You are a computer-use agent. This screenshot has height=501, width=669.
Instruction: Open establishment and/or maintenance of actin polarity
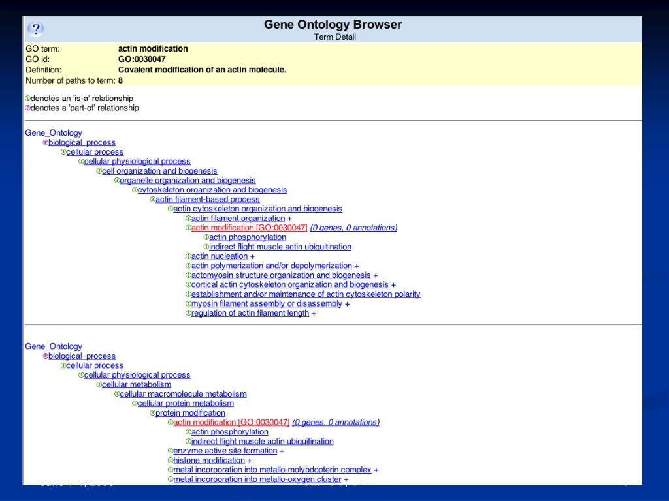click(306, 294)
